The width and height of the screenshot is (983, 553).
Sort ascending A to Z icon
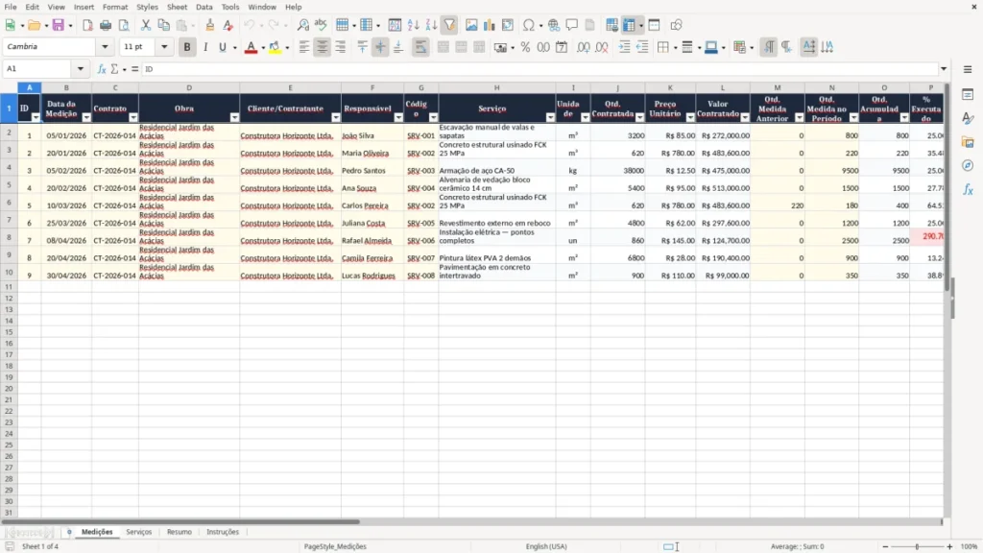click(x=413, y=25)
